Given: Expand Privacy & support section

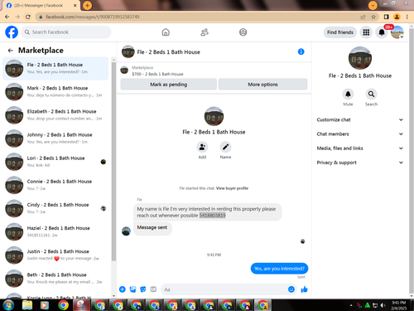Looking at the screenshot, I should [x=360, y=163].
